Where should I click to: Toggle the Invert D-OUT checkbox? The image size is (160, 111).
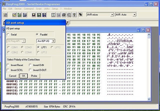coord(30,70)
